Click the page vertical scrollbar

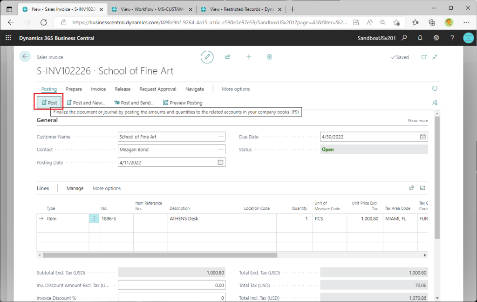[437, 178]
